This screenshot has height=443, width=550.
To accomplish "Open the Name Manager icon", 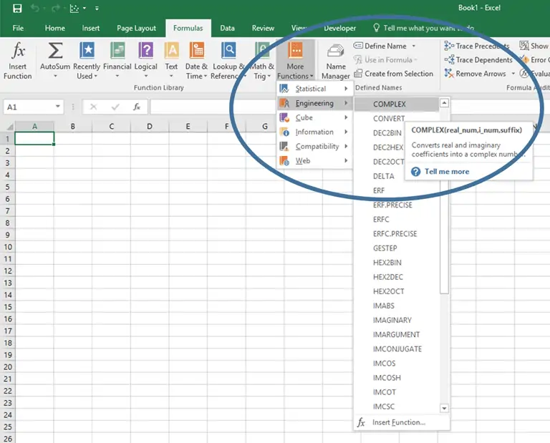I will pyautogui.click(x=336, y=51).
